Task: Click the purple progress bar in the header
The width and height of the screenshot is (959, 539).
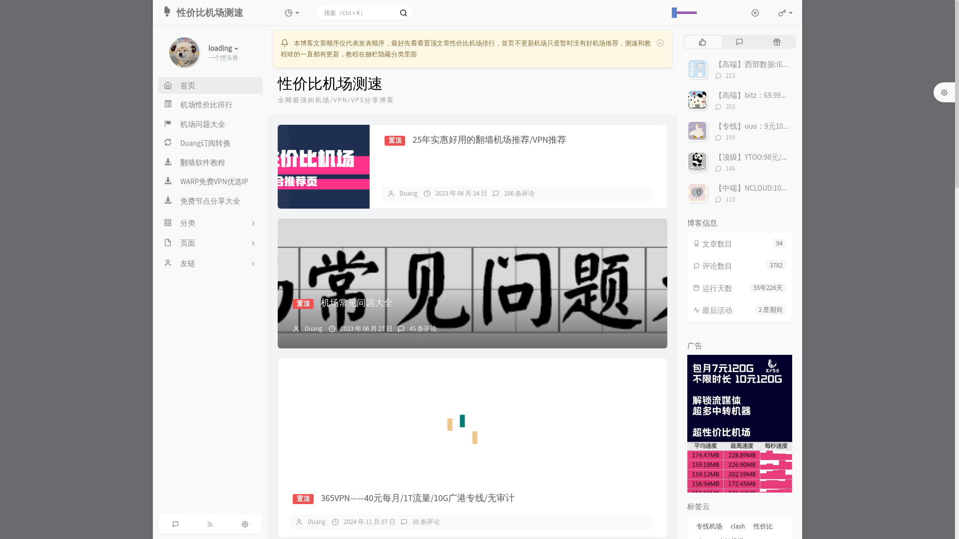Action: [684, 12]
